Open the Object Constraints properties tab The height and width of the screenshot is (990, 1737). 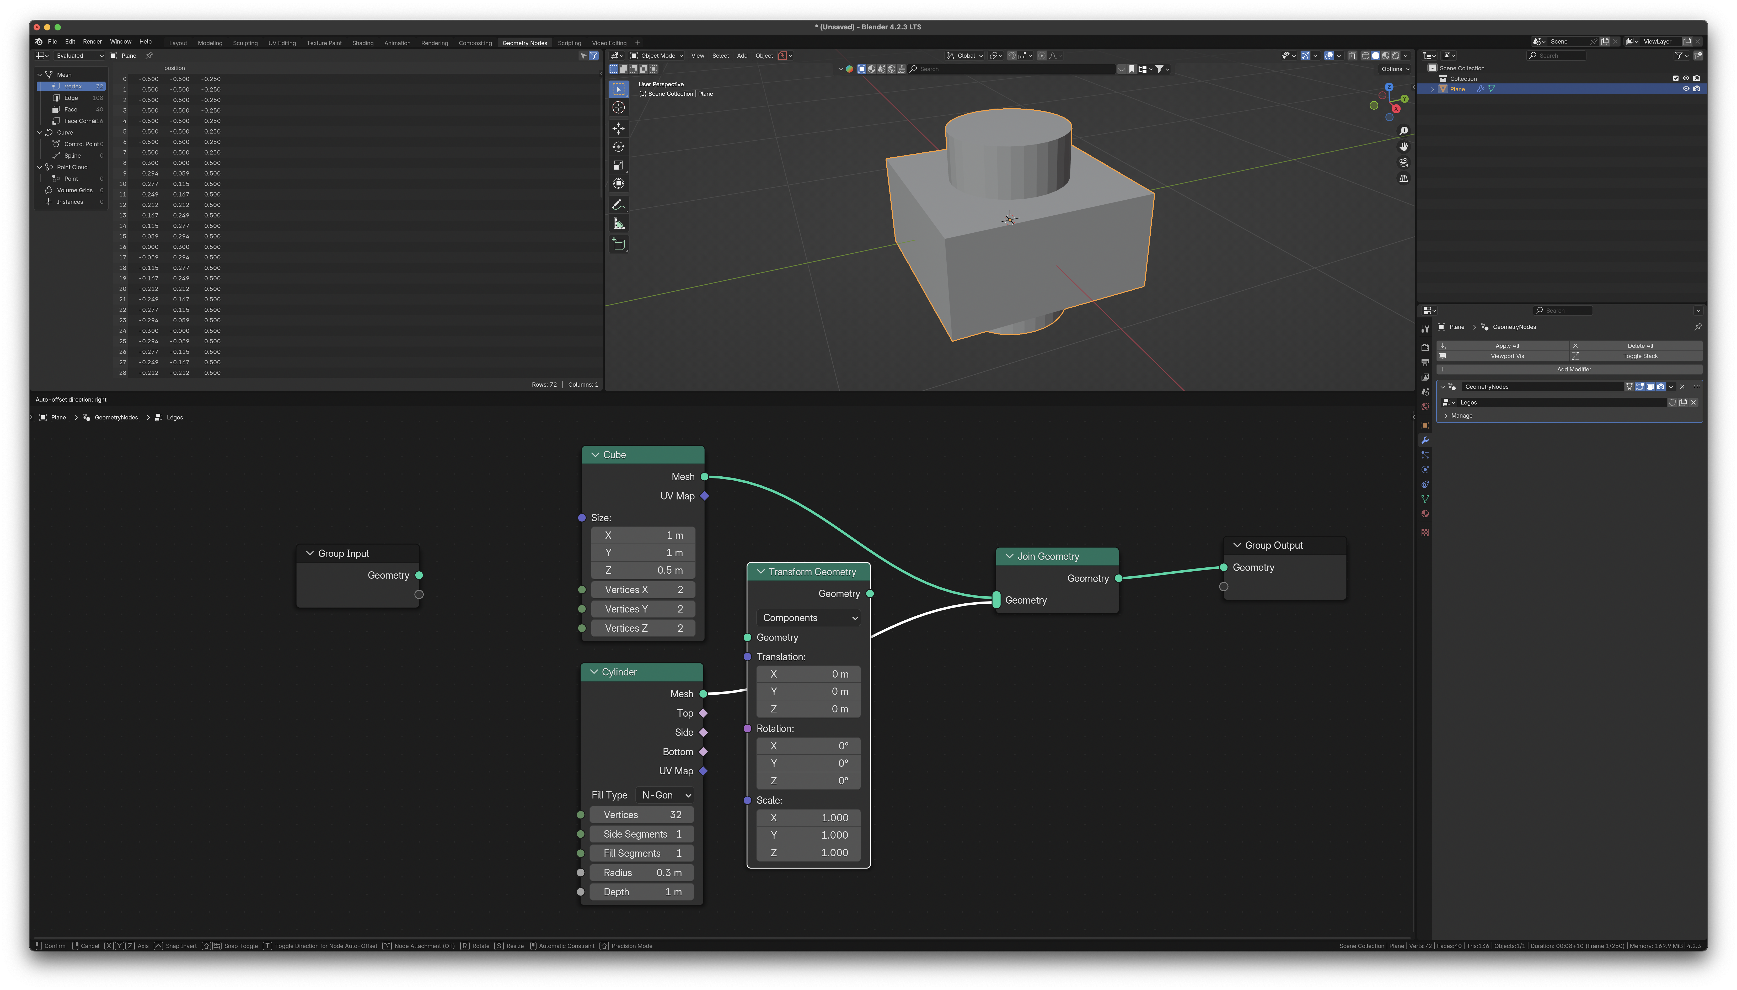pos(1425,485)
